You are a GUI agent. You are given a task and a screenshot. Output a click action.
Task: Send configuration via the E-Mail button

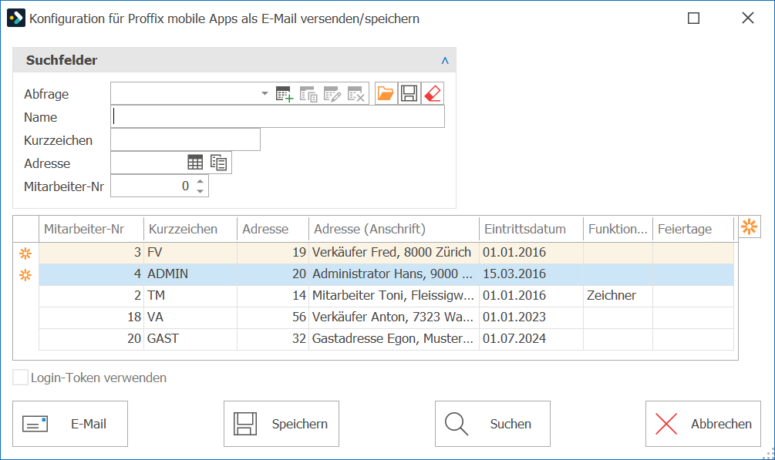pos(70,424)
